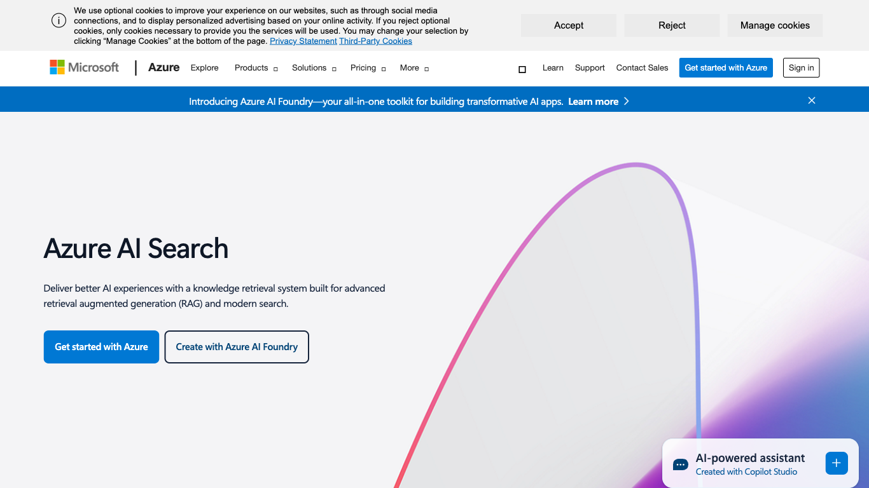The width and height of the screenshot is (869, 488).
Task: Click the info icon in cookie banner
Action: (x=59, y=20)
